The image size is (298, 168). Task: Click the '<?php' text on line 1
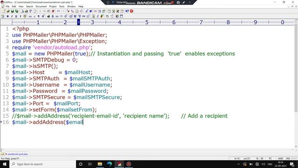point(20,29)
